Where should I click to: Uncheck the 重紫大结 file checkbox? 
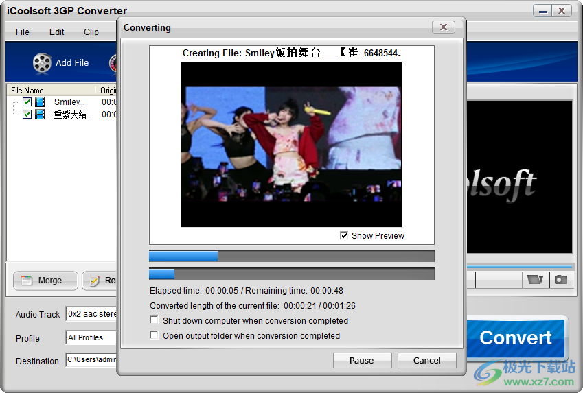27,114
